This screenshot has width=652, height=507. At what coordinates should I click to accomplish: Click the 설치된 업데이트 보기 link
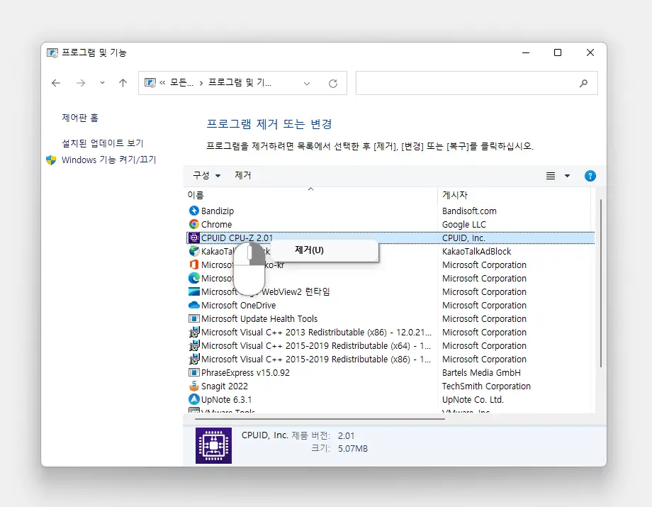(103, 143)
